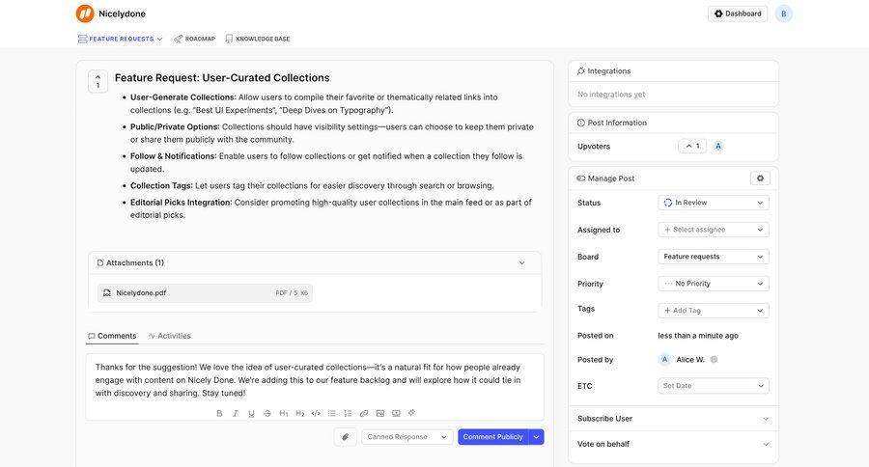Go to the Roadmap page
The image size is (869, 467).
tap(194, 39)
